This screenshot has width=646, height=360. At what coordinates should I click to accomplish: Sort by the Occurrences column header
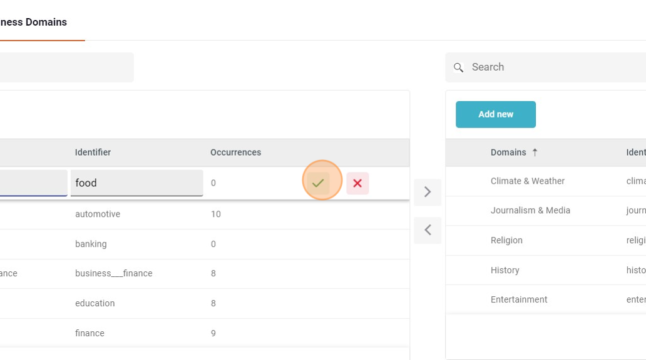coord(235,152)
